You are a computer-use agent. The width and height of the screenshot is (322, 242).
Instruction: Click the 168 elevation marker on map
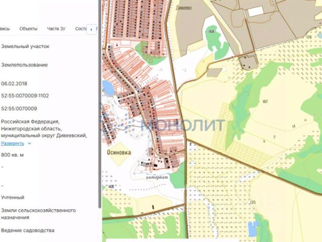[211, 31]
